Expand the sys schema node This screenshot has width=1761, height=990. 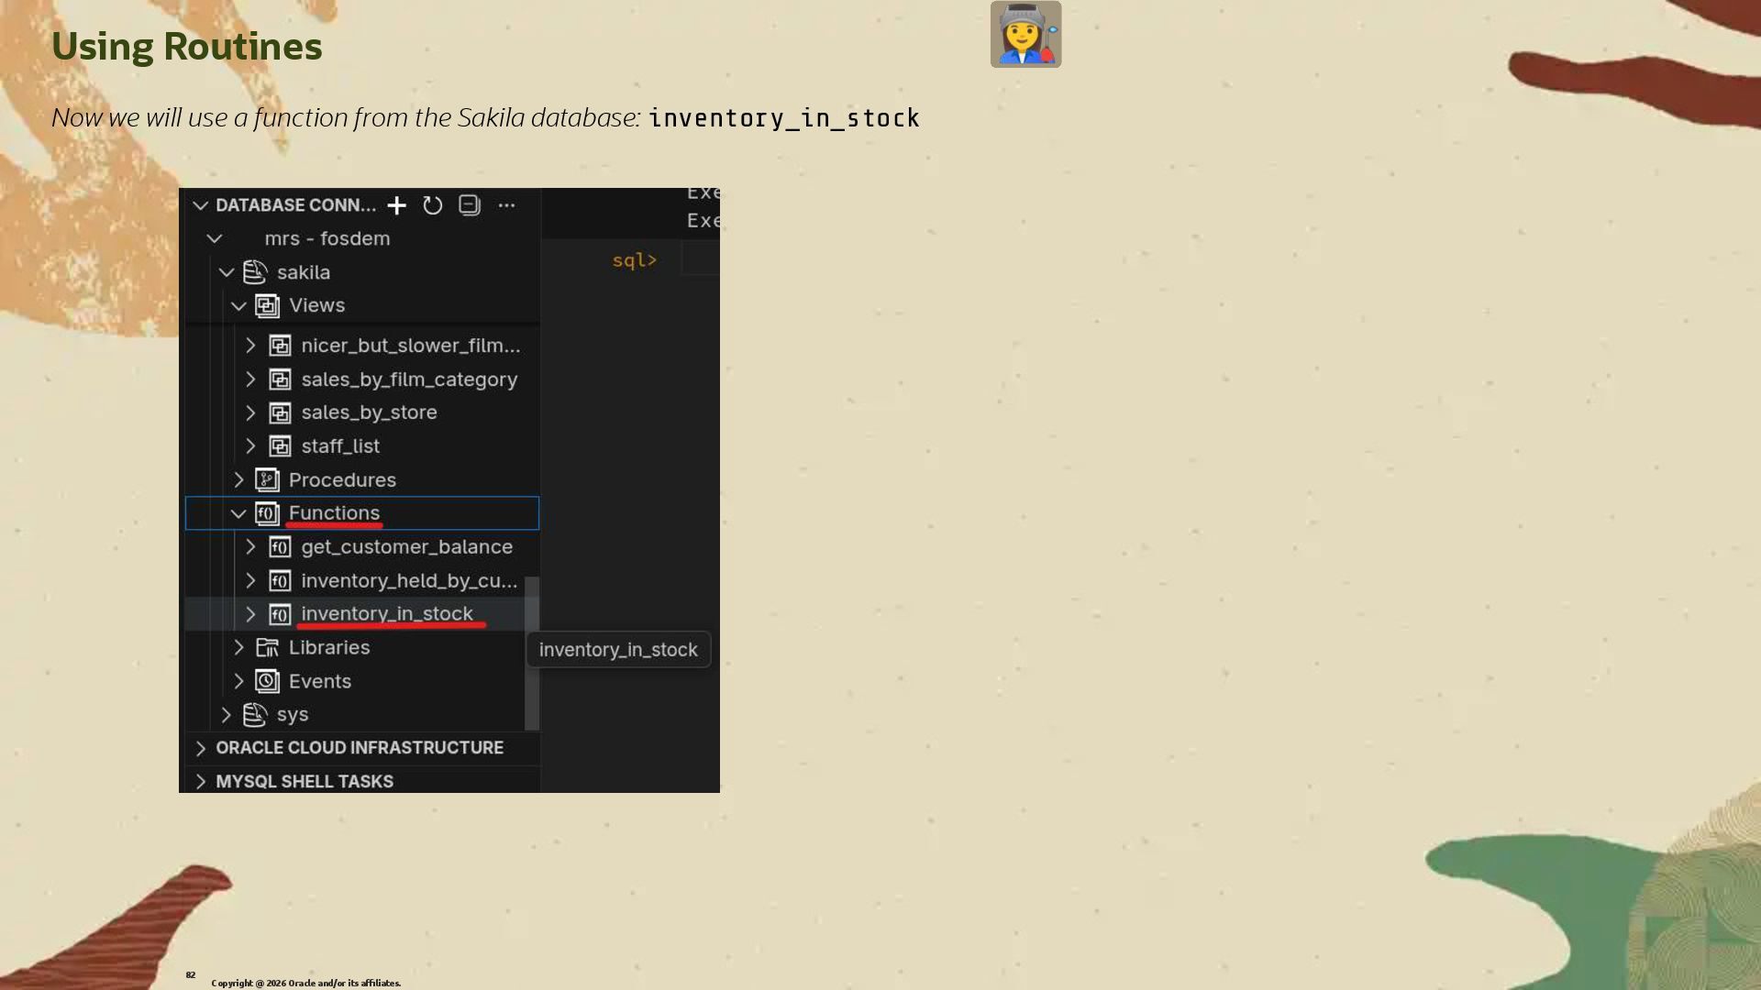pos(227,715)
